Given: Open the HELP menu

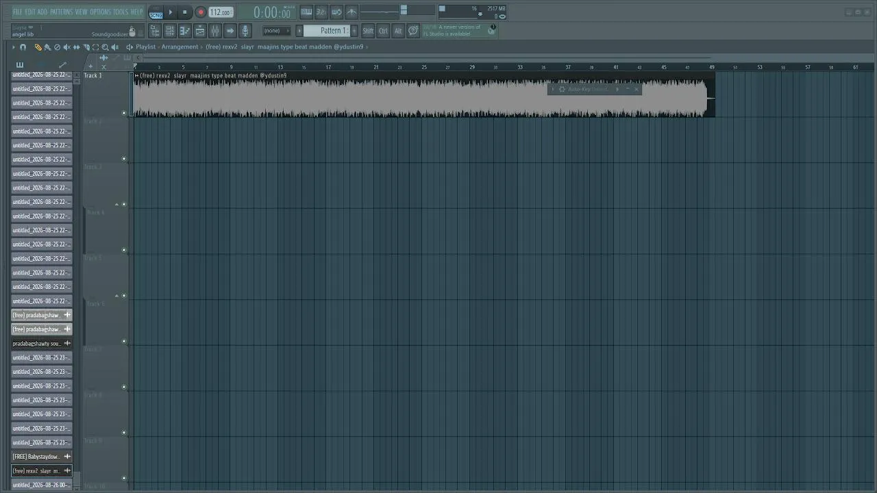Looking at the screenshot, I should [x=137, y=12].
